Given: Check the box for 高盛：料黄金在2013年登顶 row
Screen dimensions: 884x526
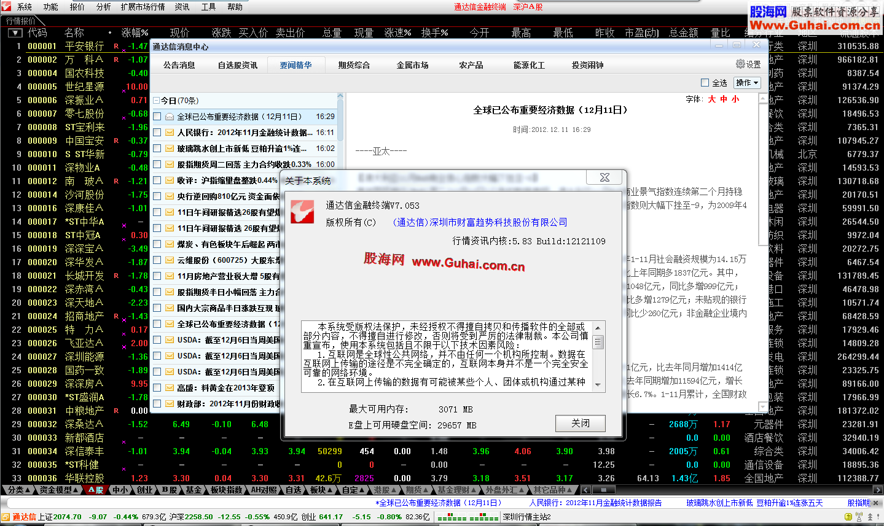Looking at the screenshot, I should coord(157,388).
